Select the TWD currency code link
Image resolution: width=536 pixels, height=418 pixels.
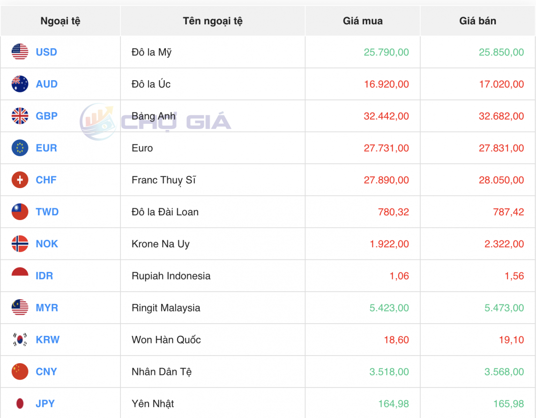(x=46, y=212)
